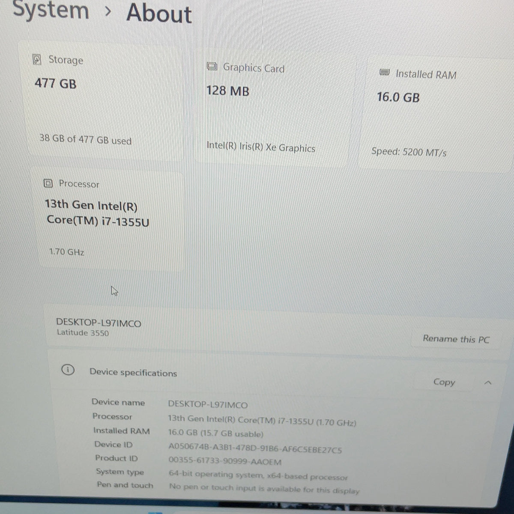
Task: Click the Installed RAM label in specifications
Action: pyautogui.click(x=122, y=430)
